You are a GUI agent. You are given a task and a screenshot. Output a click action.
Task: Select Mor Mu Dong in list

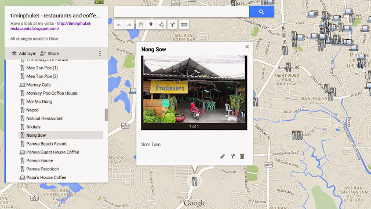pos(60,102)
